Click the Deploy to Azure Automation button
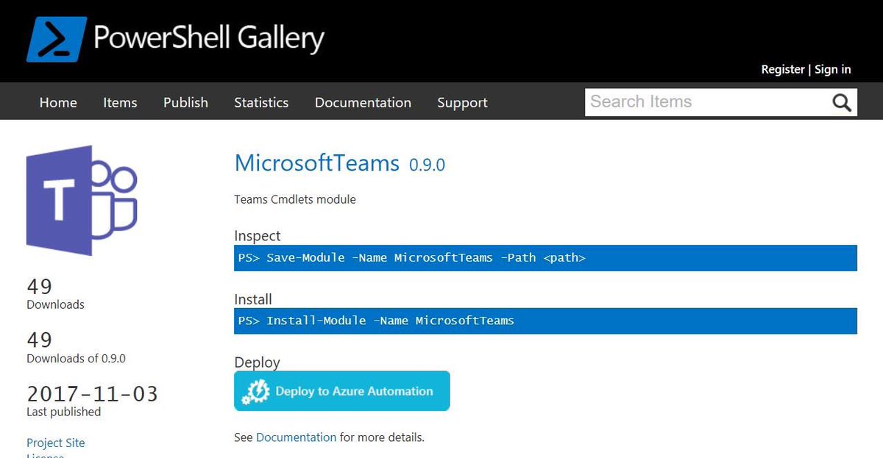This screenshot has height=458, width=883. (341, 391)
